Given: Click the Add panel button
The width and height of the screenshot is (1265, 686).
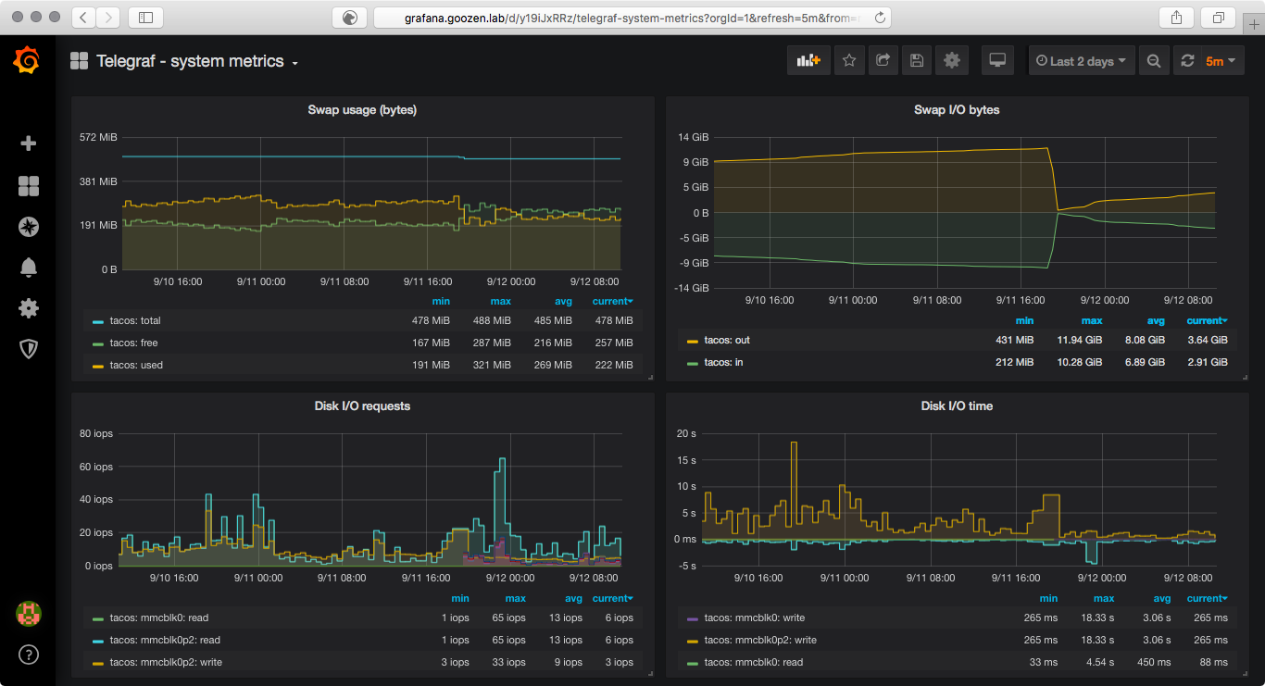Looking at the screenshot, I should (808, 61).
